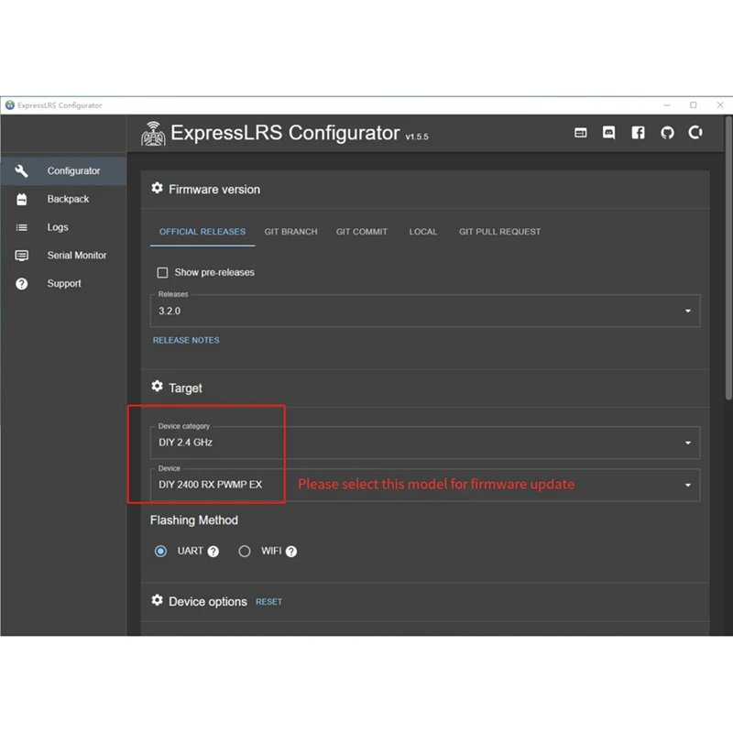Open the GitHub icon in the header

click(x=667, y=133)
